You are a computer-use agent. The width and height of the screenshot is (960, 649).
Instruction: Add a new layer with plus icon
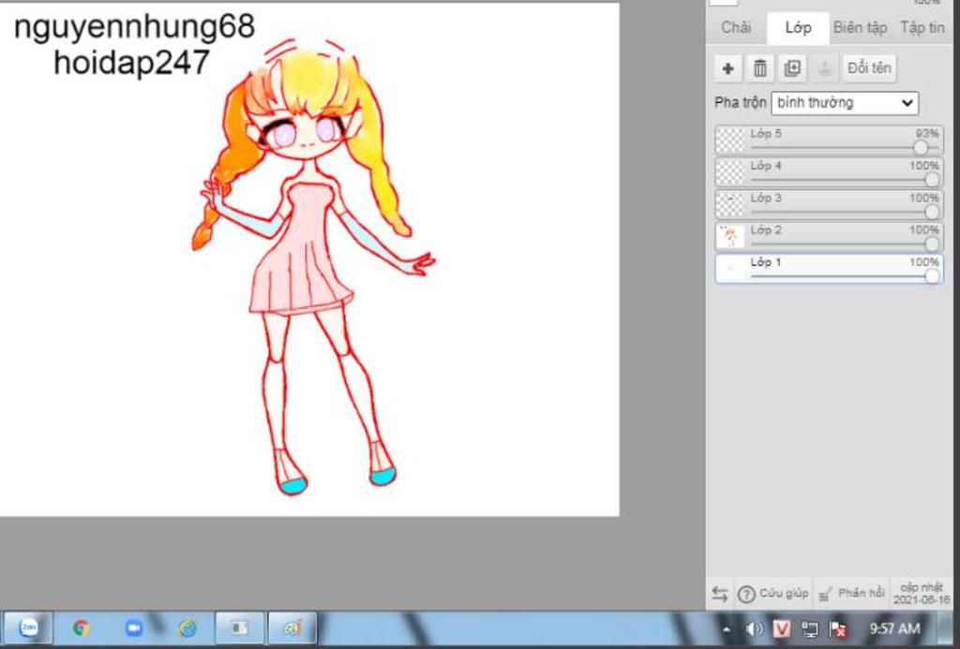(727, 68)
